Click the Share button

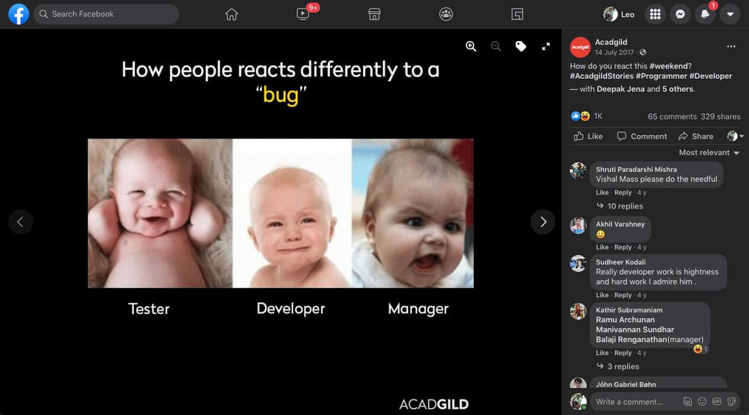tap(696, 136)
